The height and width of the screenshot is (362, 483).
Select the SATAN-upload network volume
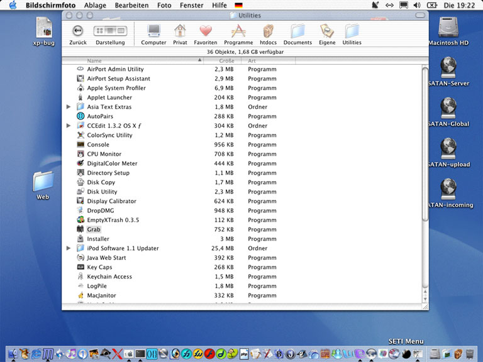449,153
